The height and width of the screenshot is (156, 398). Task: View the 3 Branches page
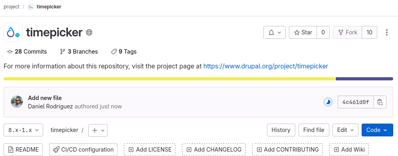click(x=79, y=52)
